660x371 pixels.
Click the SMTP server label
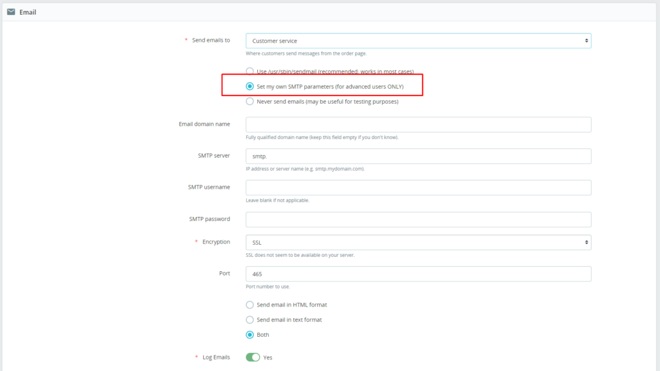tap(214, 156)
